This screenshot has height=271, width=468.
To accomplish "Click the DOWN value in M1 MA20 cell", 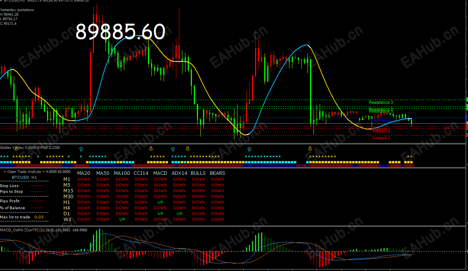I will point(84,179).
